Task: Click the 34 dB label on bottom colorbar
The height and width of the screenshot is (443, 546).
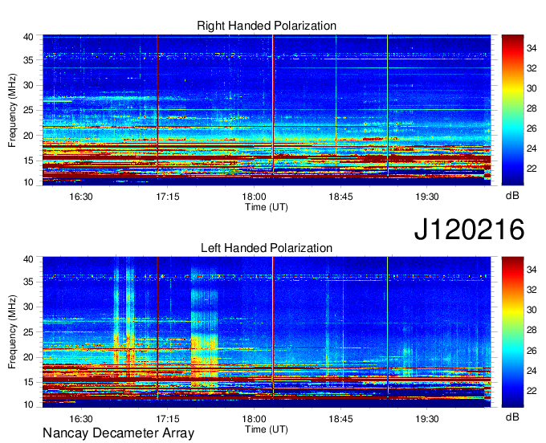Action: pyautogui.click(x=532, y=270)
